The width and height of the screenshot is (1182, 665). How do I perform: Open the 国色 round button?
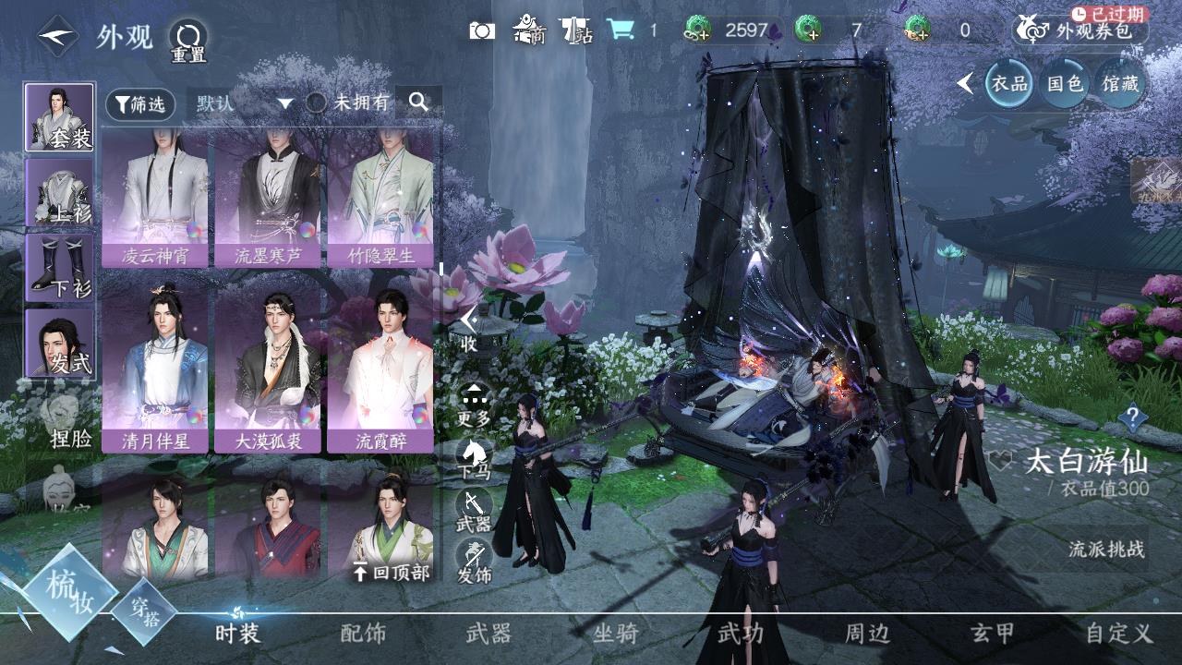(1064, 84)
